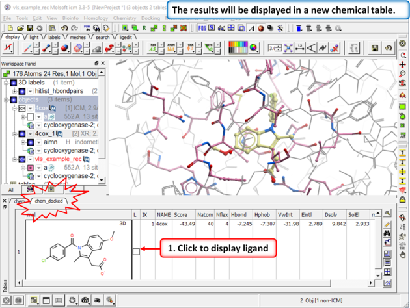Click the open folder icon in toolbar
The width and height of the screenshot is (410, 308).
[20, 29]
